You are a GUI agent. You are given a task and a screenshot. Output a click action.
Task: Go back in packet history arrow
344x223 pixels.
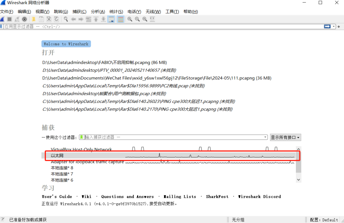[x=74, y=19]
